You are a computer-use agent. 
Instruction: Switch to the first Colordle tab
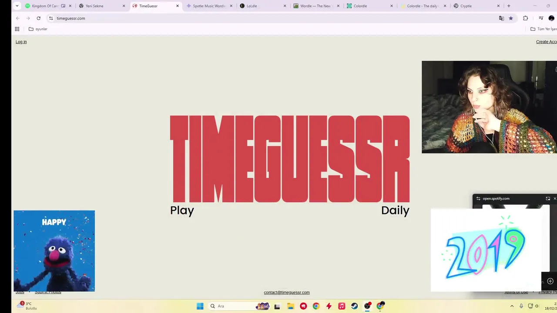click(370, 6)
